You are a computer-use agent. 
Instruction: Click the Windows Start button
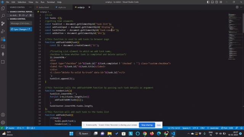tap(71, 134)
